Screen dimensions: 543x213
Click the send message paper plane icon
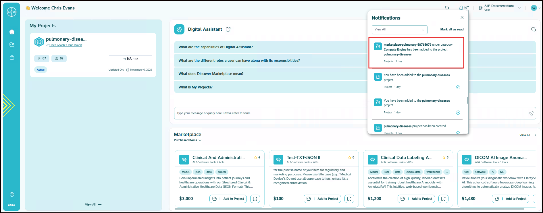(x=531, y=114)
